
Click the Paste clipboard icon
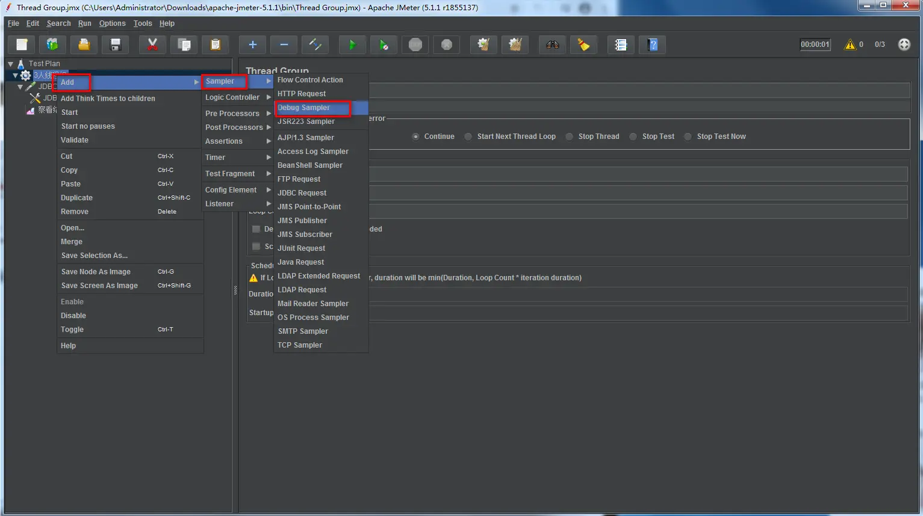216,45
